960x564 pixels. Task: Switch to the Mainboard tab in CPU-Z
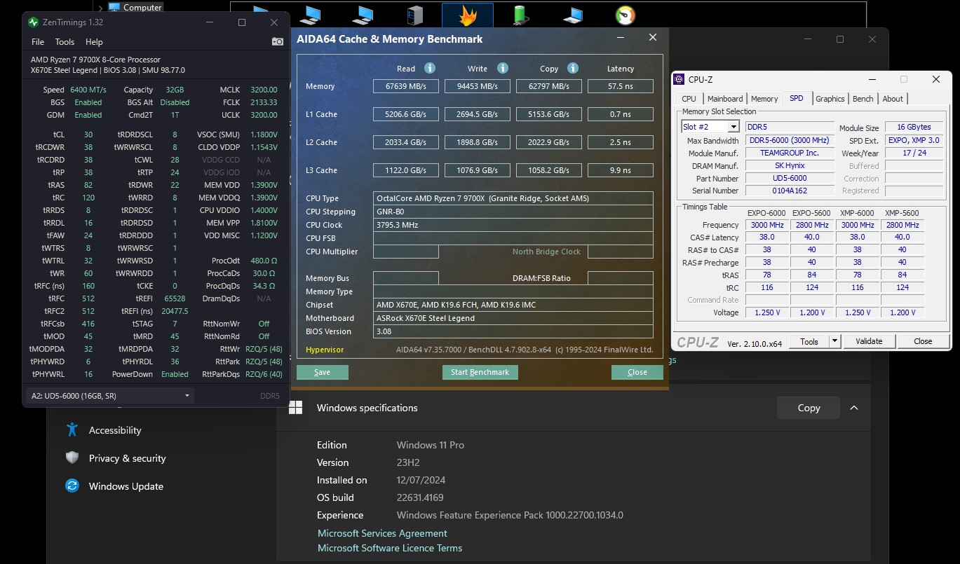pos(725,99)
